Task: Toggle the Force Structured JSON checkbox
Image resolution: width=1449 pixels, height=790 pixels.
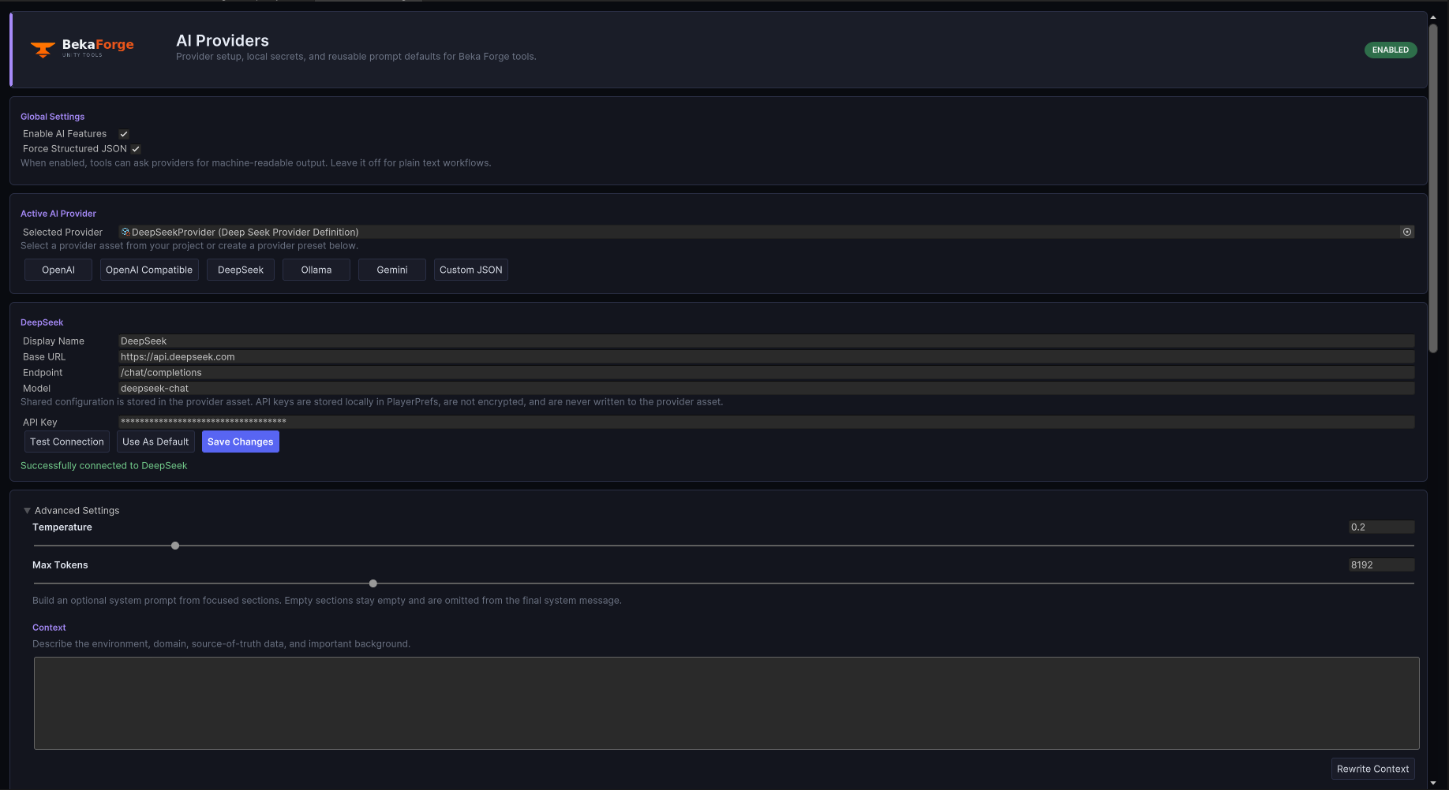Action: (x=136, y=149)
